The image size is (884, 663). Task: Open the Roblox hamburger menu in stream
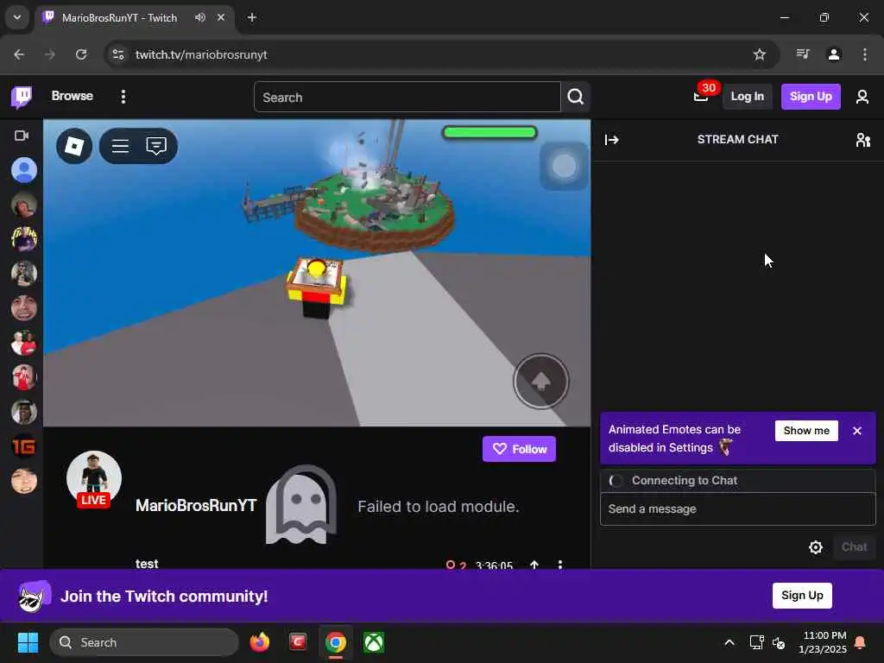coord(120,146)
